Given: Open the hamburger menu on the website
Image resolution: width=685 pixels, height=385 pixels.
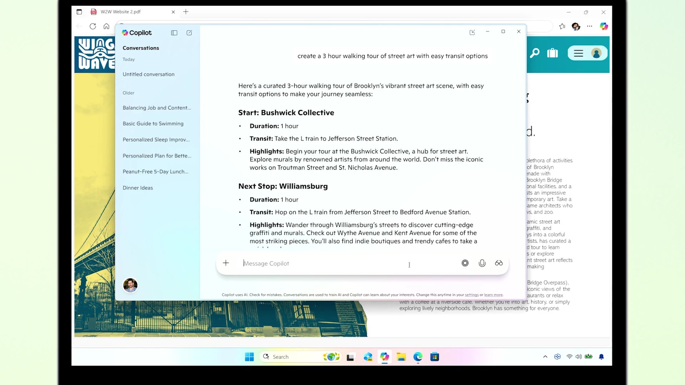Looking at the screenshot, I should click(578, 53).
